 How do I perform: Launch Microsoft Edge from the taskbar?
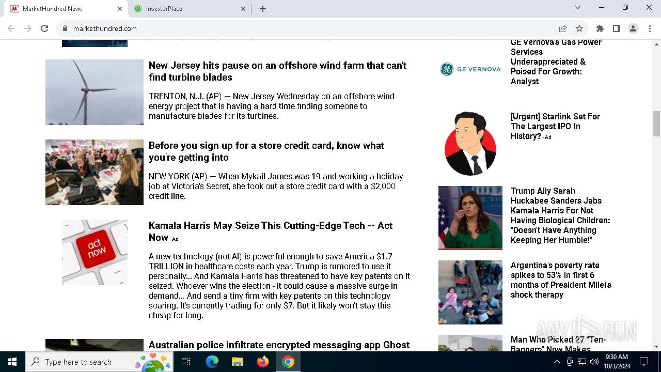coord(212,362)
